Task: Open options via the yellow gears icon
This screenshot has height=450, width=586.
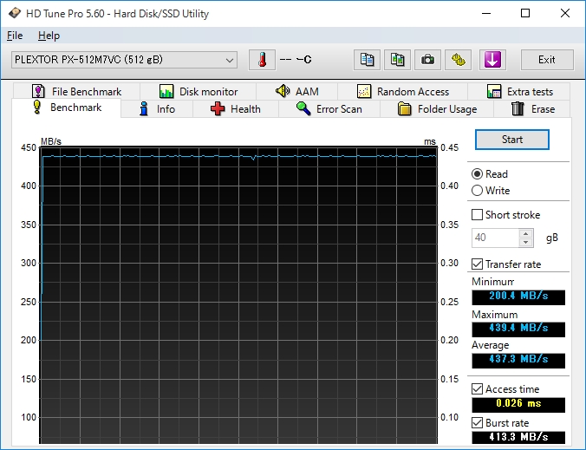Action: tap(459, 60)
